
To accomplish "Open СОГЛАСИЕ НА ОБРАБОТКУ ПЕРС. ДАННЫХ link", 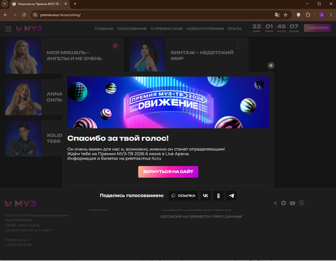I will click(x=201, y=217).
